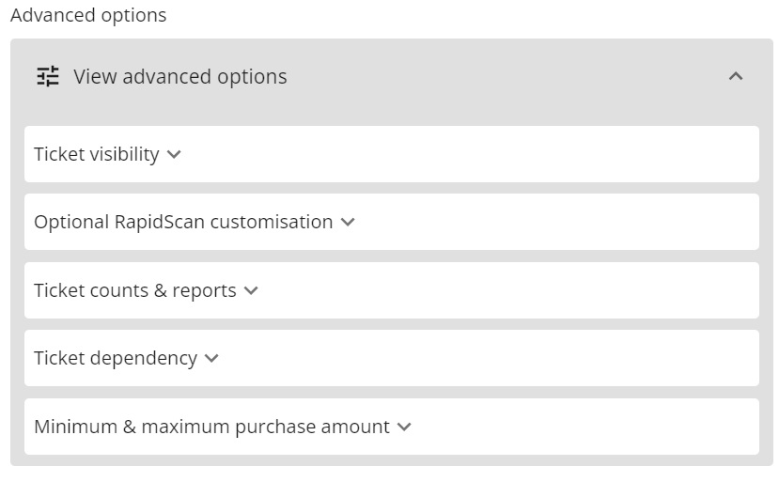Click the Ticket dependency down chevron
This screenshot has height=482, width=779.
click(211, 358)
